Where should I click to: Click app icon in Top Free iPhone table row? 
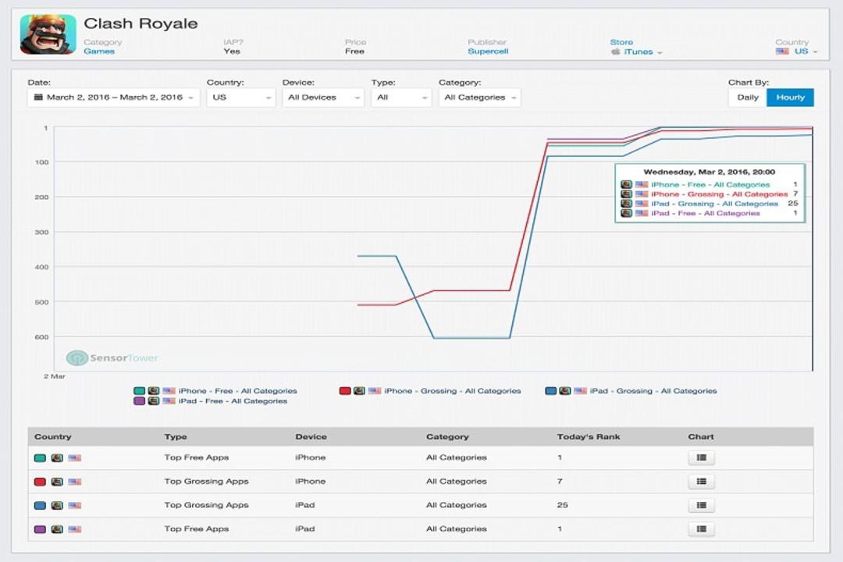(x=57, y=458)
